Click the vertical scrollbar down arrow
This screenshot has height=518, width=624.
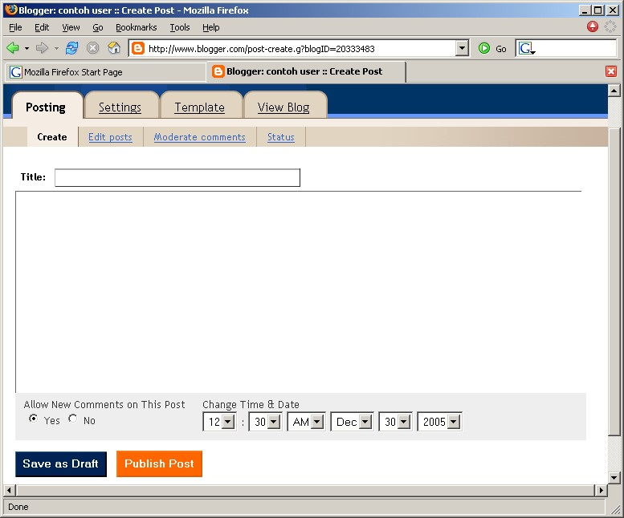(x=614, y=477)
